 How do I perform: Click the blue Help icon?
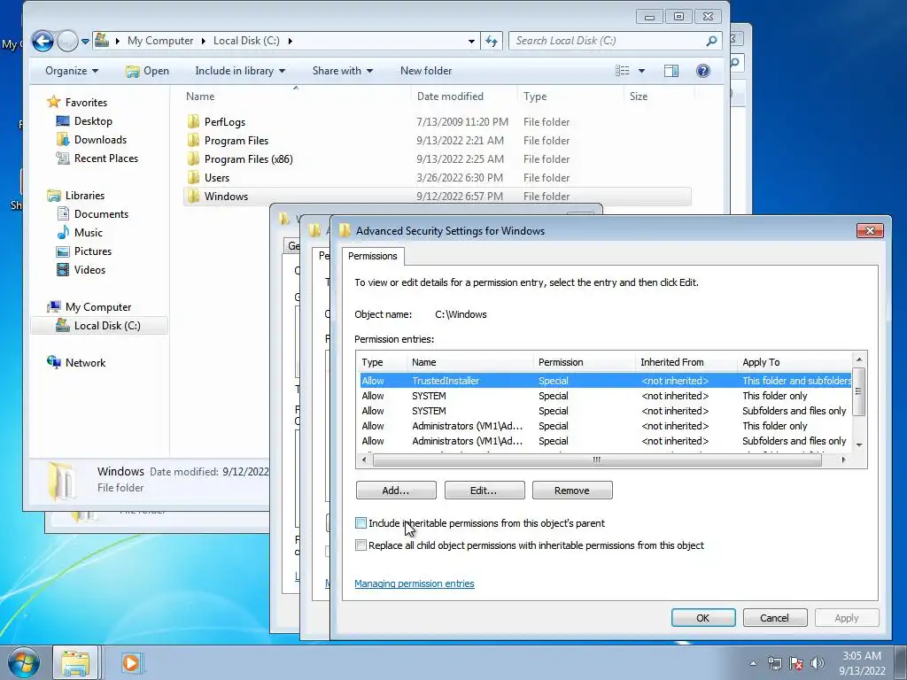pyautogui.click(x=702, y=71)
